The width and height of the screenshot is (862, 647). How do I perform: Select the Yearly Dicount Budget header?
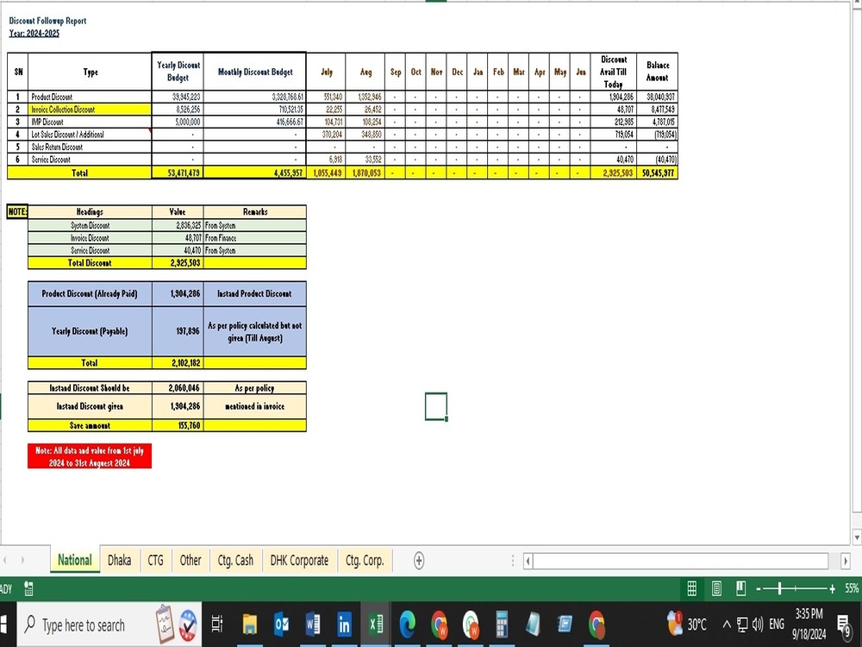pyautogui.click(x=178, y=72)
